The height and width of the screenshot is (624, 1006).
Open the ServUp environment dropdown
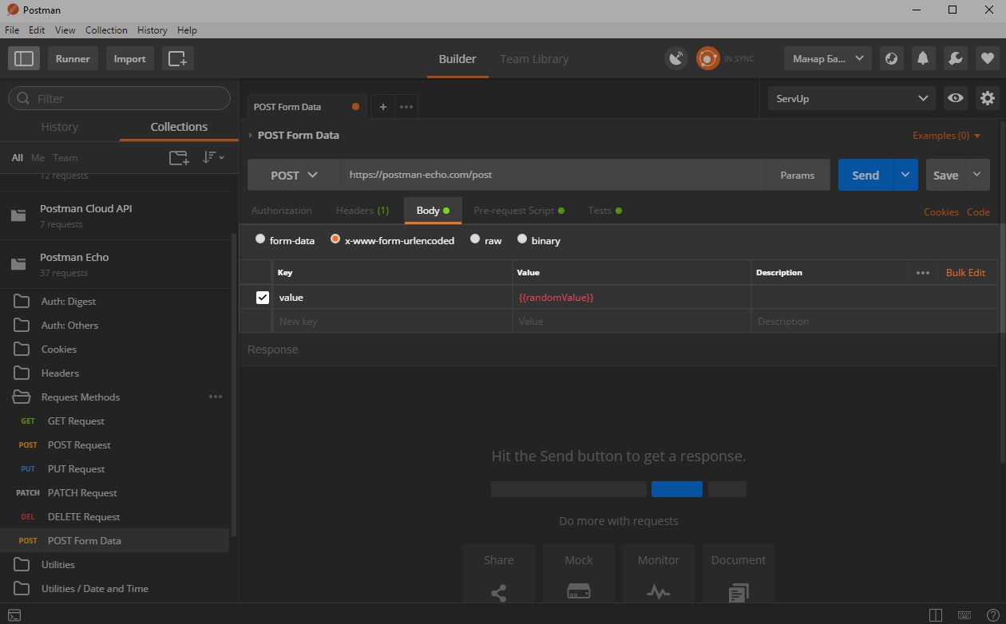[851, 98]
